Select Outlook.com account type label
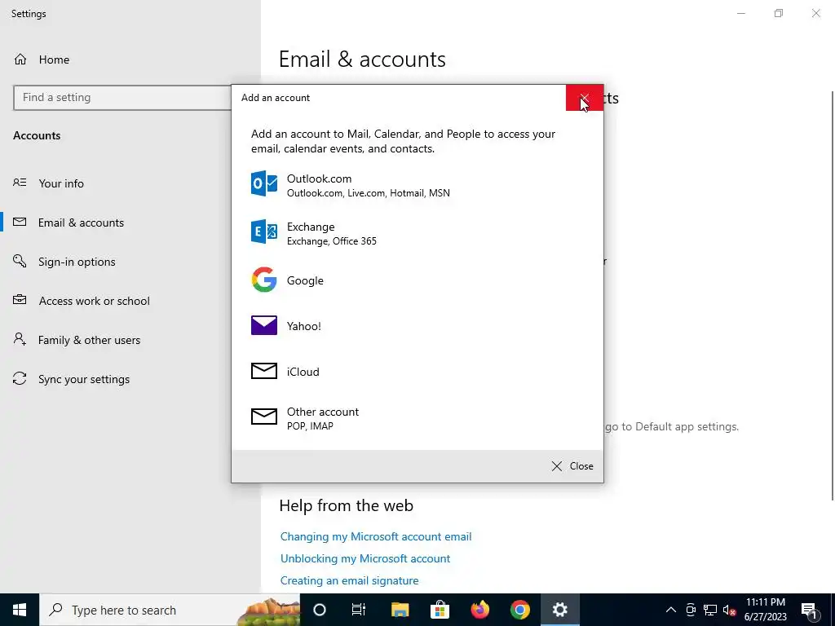 click(368, 185)
